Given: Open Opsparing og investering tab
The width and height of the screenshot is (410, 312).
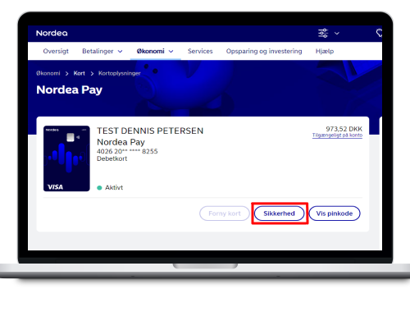Looking at the screenshot, I should [x=264, y=51].
